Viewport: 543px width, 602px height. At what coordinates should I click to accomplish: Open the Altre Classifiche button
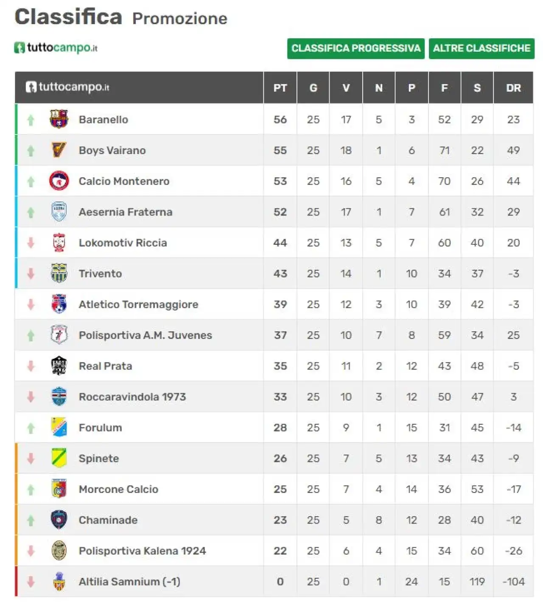coord(481,48)
